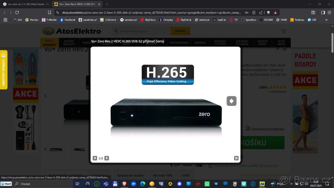
Task: Open ENERGIE menu category
Action: click(x=200, y=43)
